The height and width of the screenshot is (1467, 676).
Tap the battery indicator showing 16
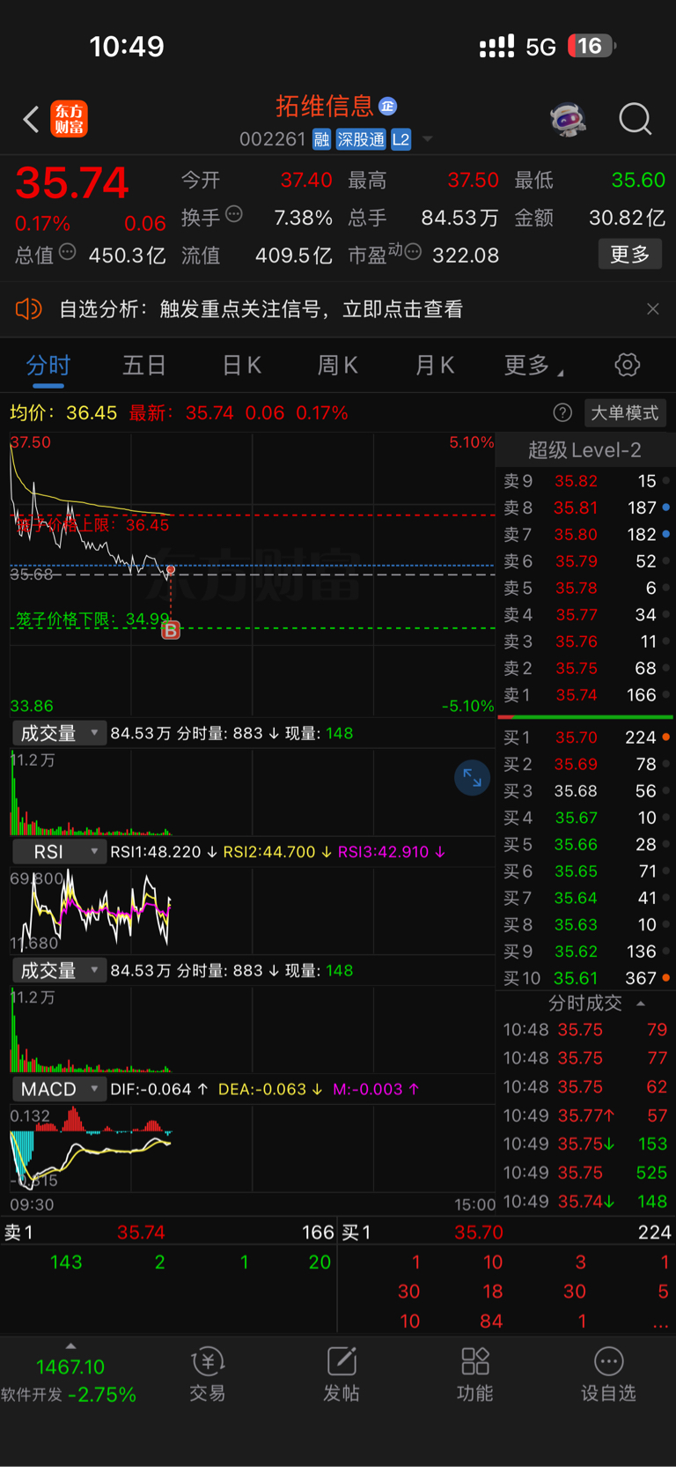pos(591,46)
